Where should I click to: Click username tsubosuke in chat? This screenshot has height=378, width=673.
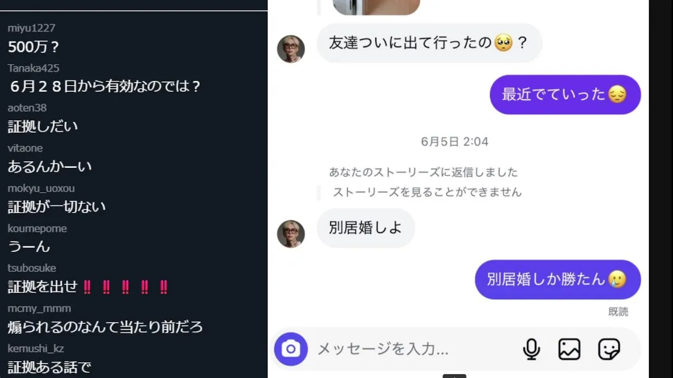coord(32,268)
